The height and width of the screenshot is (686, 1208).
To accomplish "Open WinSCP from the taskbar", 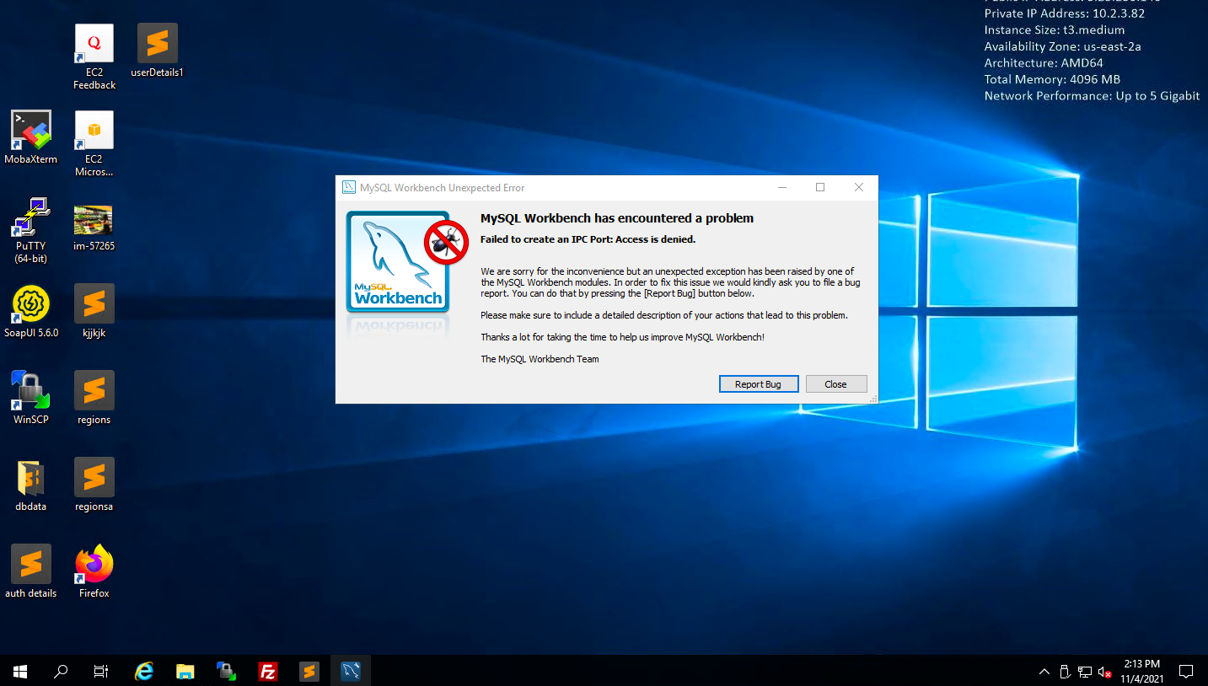I will pyautogui.click(x=226, y=671).
